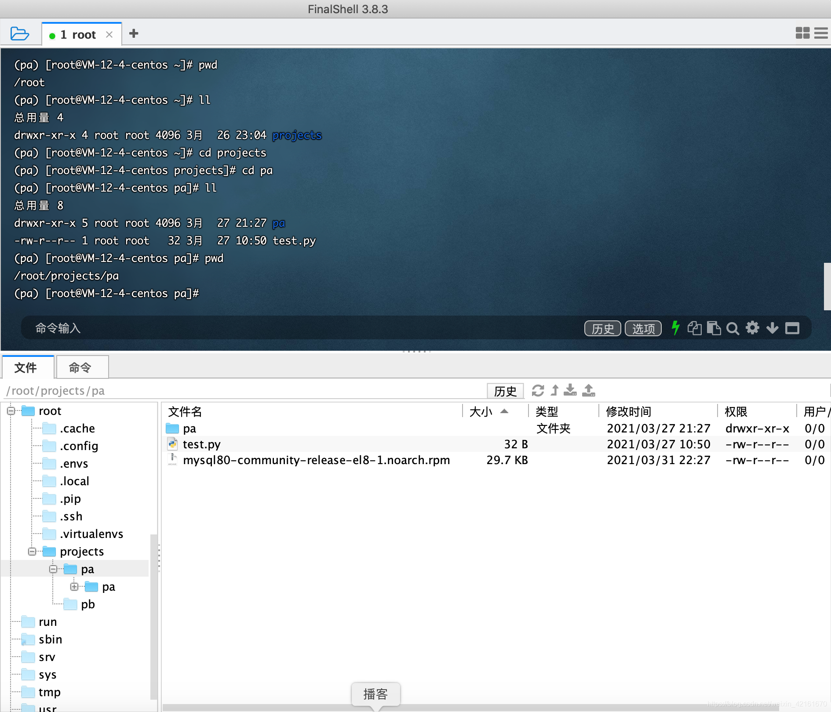Viewport: 831px width, 712px height.
Task: Collapse the projects tree node
Action: 32,552
